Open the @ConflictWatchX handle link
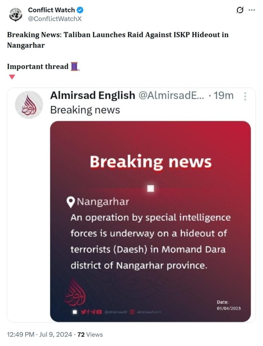This screenshot has width=263, height=346. (x=55, y=19)
